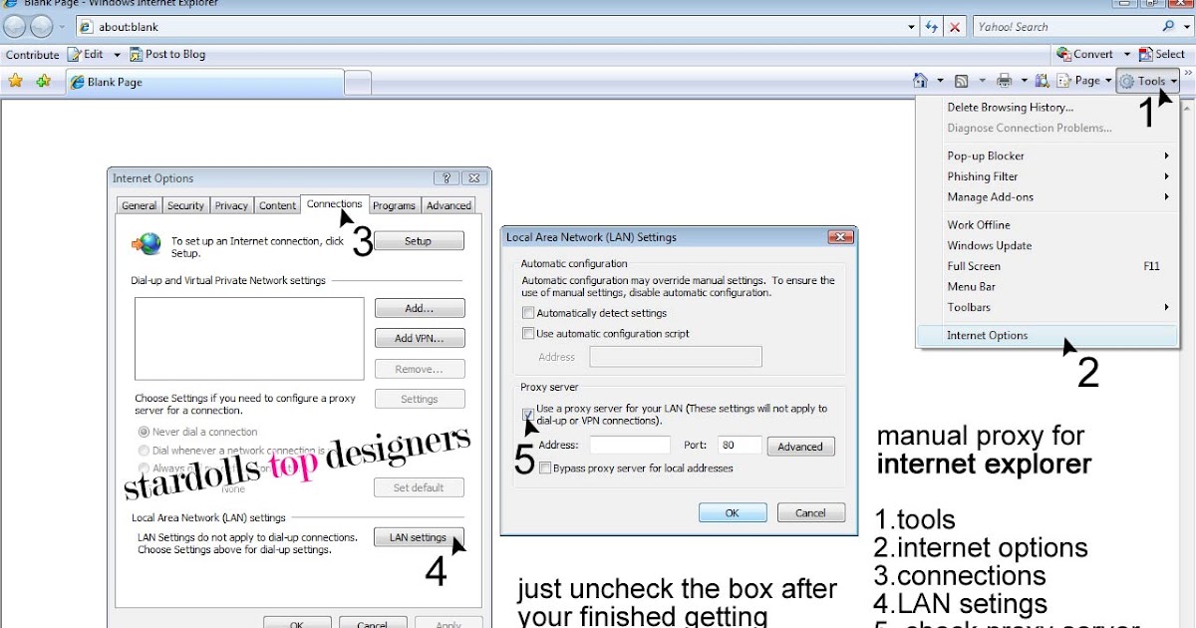
Task: Open the Page menu dropdown
Action: click(1084, 82)
